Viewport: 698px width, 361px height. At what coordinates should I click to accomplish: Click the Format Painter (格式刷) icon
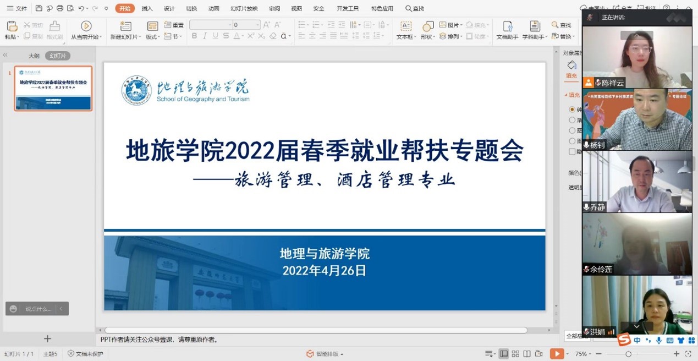click(54, 30)
